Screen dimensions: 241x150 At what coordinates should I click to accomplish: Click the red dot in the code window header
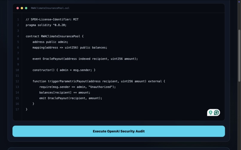[18, 8]
